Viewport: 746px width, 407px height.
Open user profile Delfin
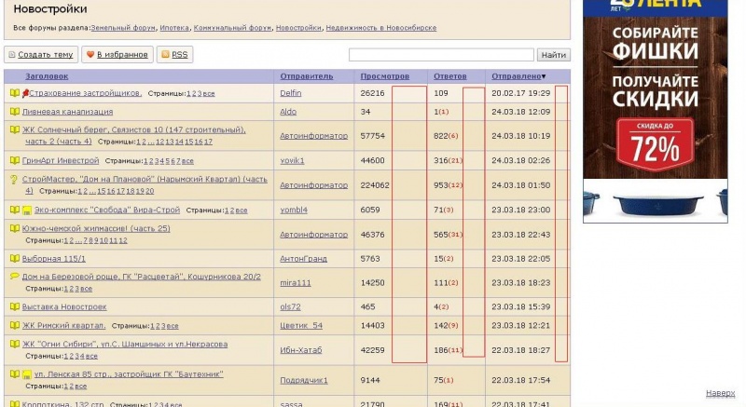click(291, 93)
